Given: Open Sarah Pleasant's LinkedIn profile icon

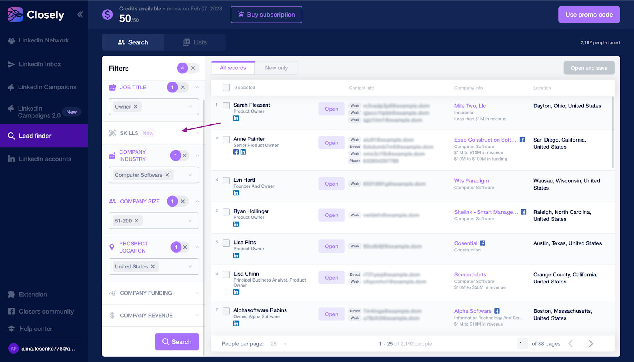Looking at the screenshot, I should click(x=236, y=118).
